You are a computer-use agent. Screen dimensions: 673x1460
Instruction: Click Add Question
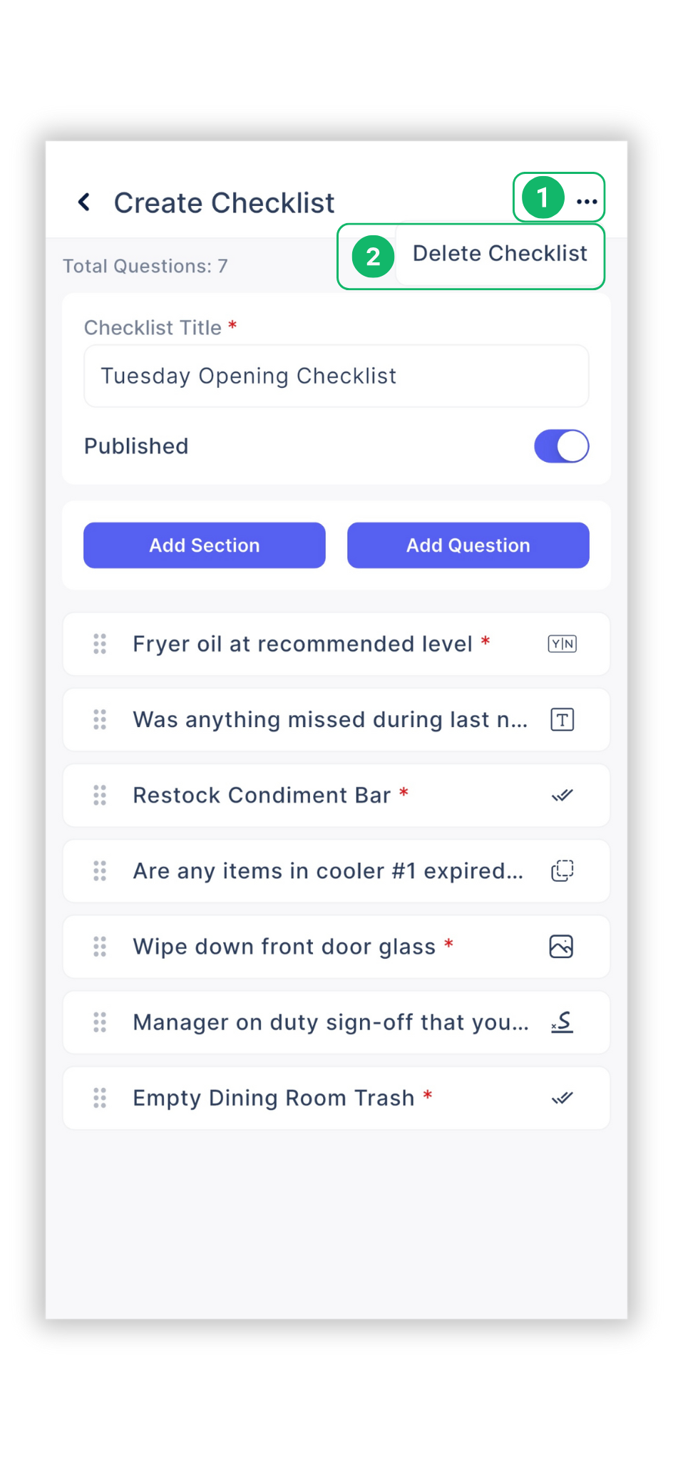468,545
